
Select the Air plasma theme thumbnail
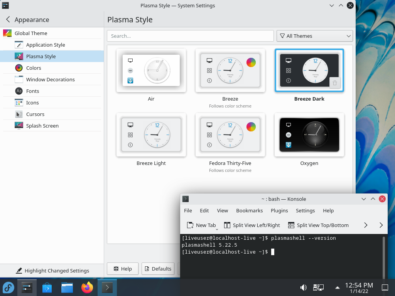[151, 71]
